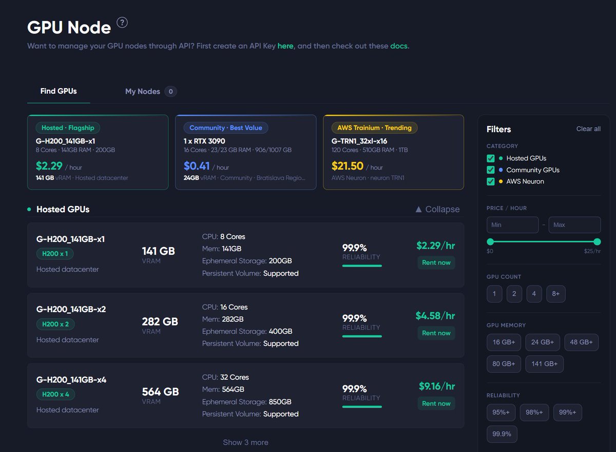The height and width of the screenshot is (452, 616).
Task: Click the G-H200_141GB-x4 row title
Action: [x=71, y=380]
